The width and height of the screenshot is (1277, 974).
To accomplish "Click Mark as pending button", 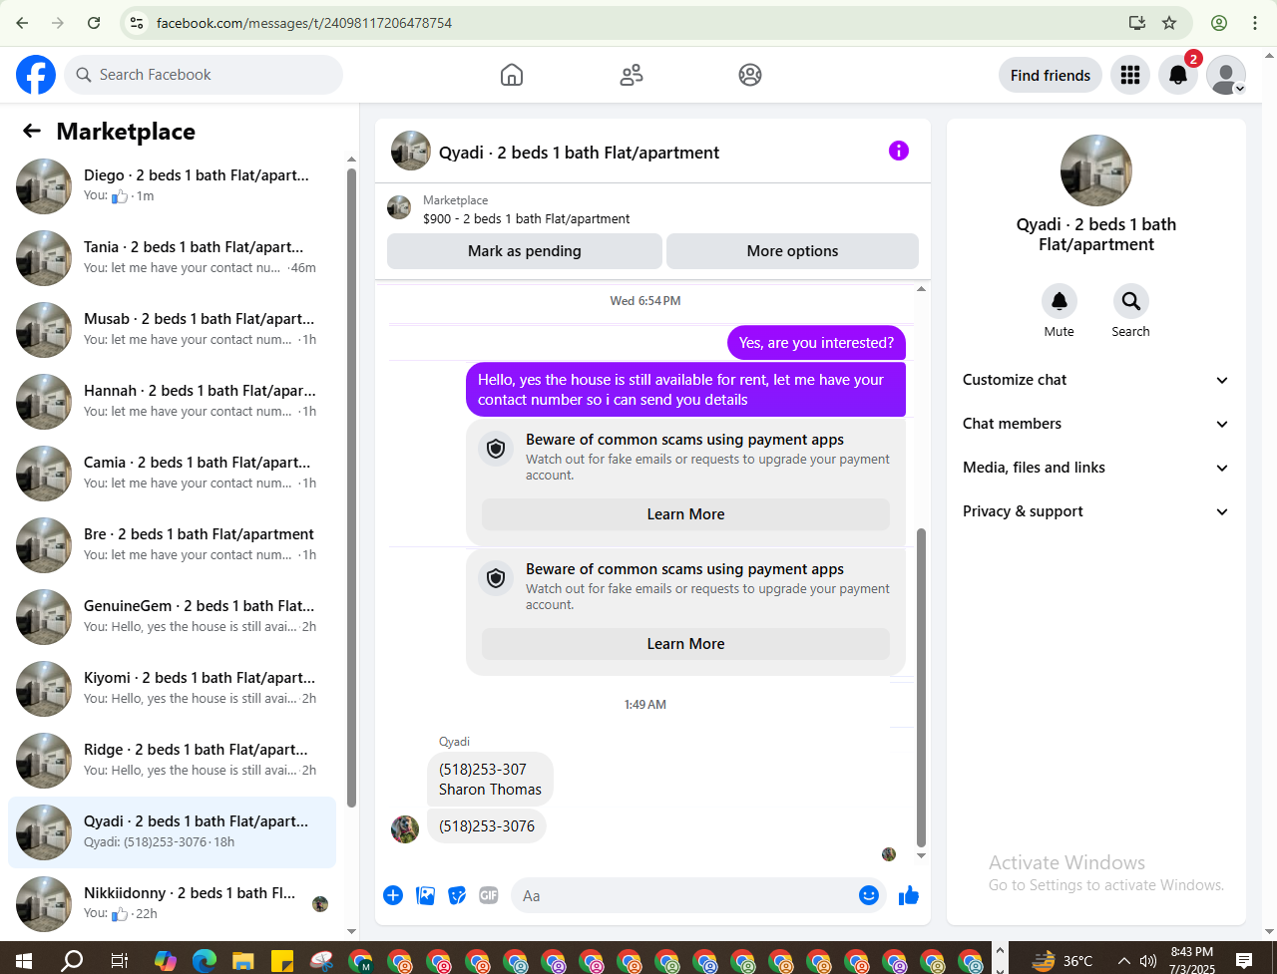I will (x=525, y=251).
